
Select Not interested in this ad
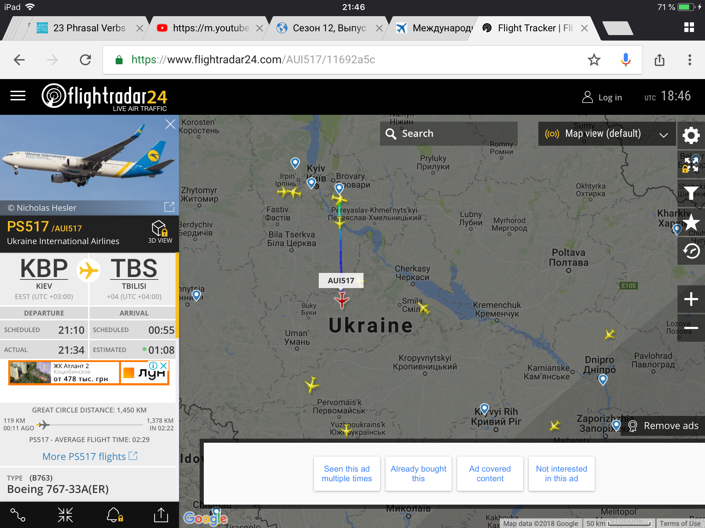tap(561, 473)
